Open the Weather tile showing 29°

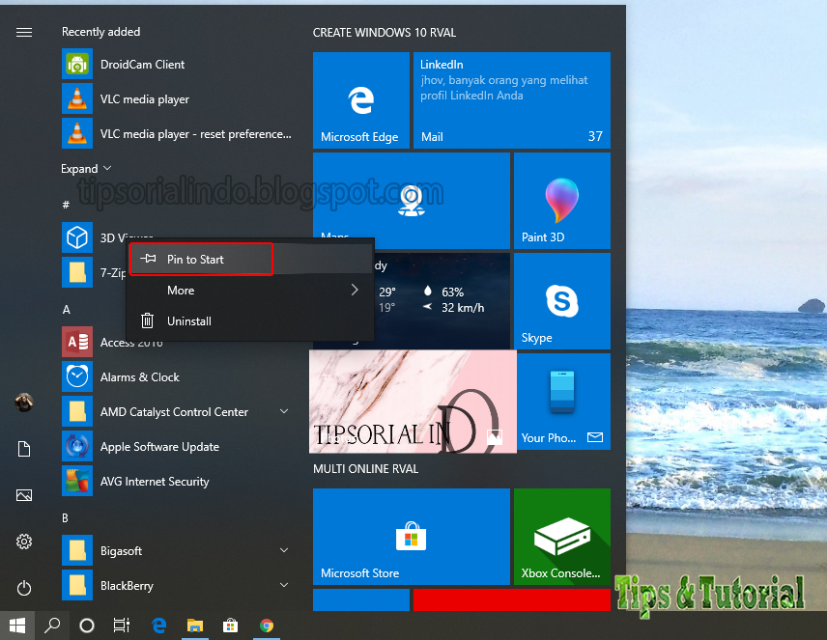coord(442,301)
